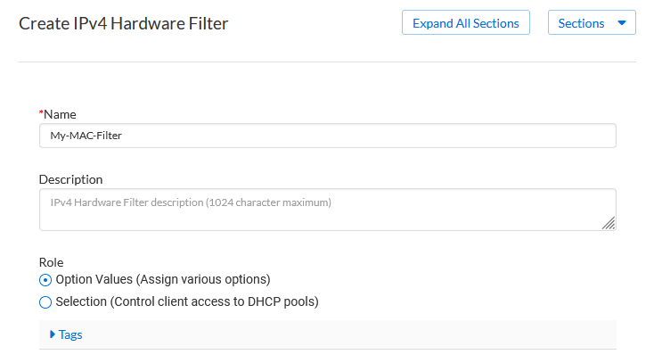The width and height of the screenshot is (654, 363).
Task: Click the Description field label
Action: point(70,179)
